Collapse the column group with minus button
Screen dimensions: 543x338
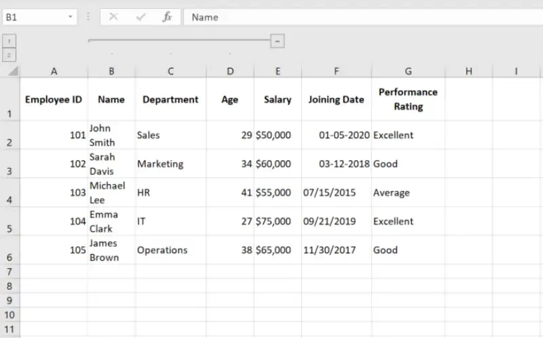(x=277, y=41)
